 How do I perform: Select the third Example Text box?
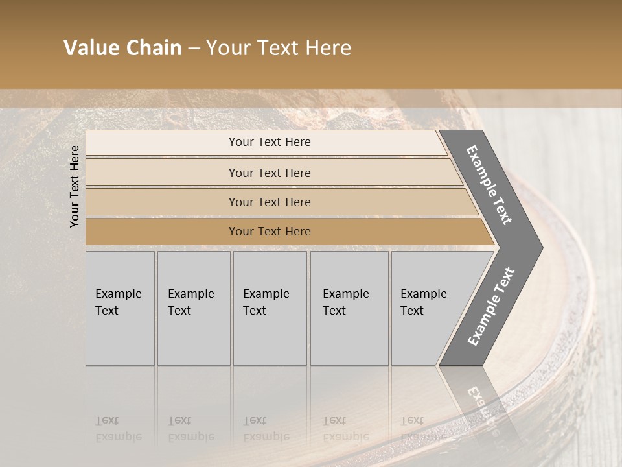pos(269,308)
